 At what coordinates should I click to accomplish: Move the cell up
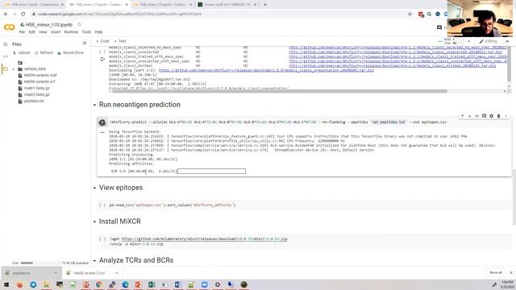pyautogui.click(x=462, y=116)
